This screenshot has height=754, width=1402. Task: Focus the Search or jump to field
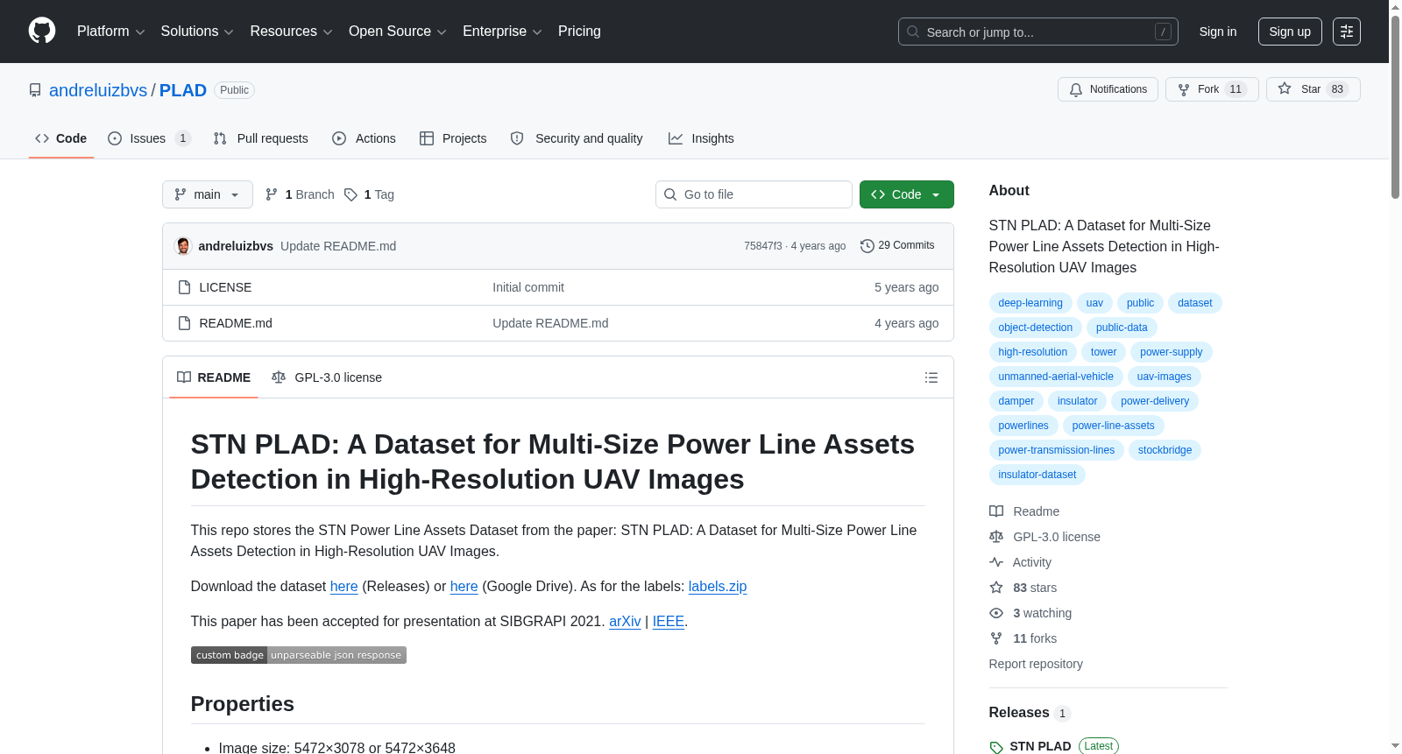click(x=1038, y=32)
